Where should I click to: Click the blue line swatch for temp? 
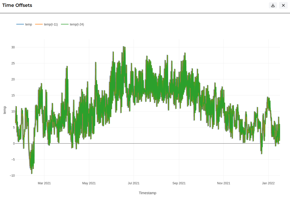[20, 24]
